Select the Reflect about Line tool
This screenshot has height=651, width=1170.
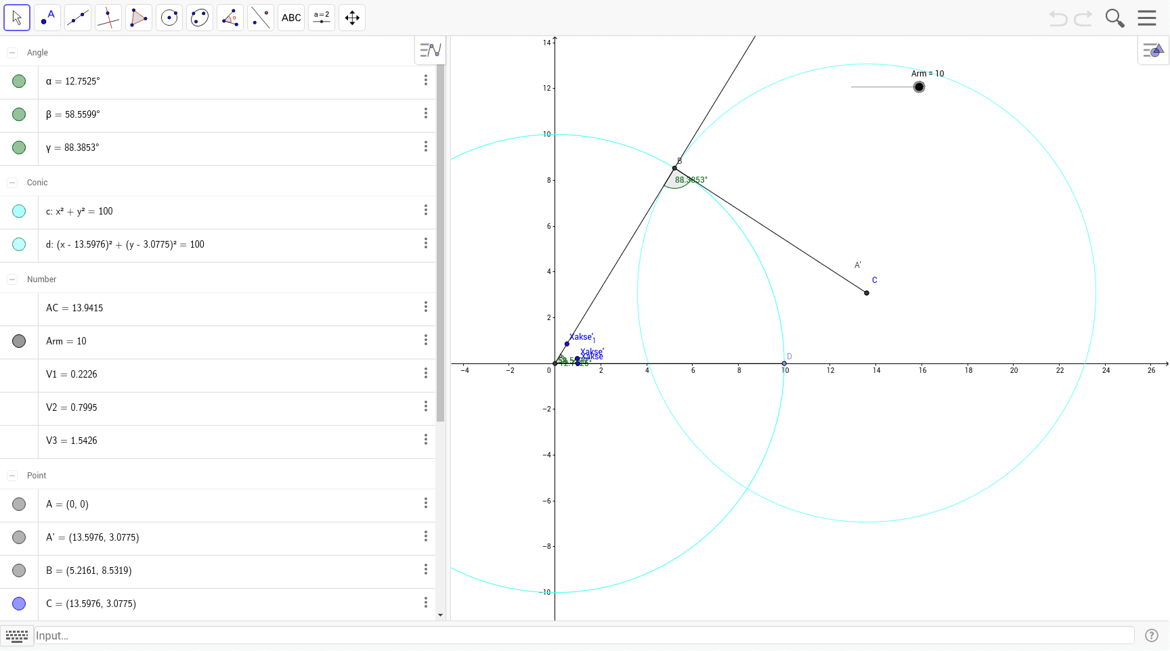coord(261,18)
